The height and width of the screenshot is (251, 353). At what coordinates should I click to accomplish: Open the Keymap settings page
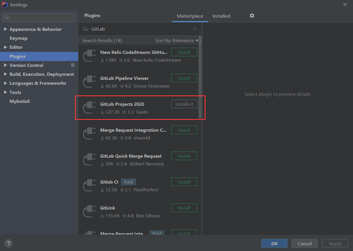pos(18,38)
